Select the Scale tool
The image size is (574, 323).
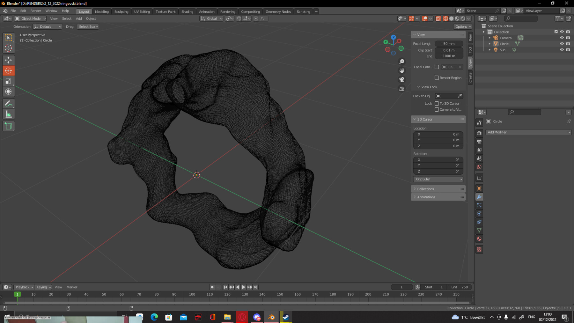(9, 81)
